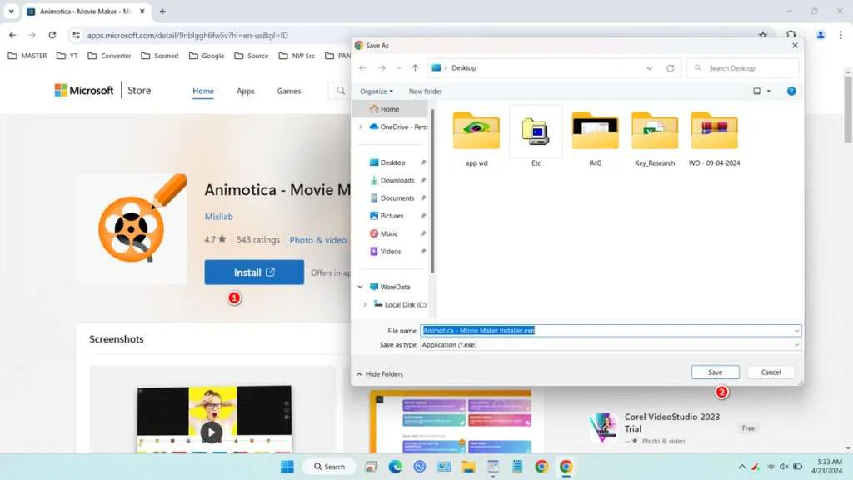This screenshot has height=480, width=853.
Task: Expand the Organize menu
Action: [x=377, y=91]
